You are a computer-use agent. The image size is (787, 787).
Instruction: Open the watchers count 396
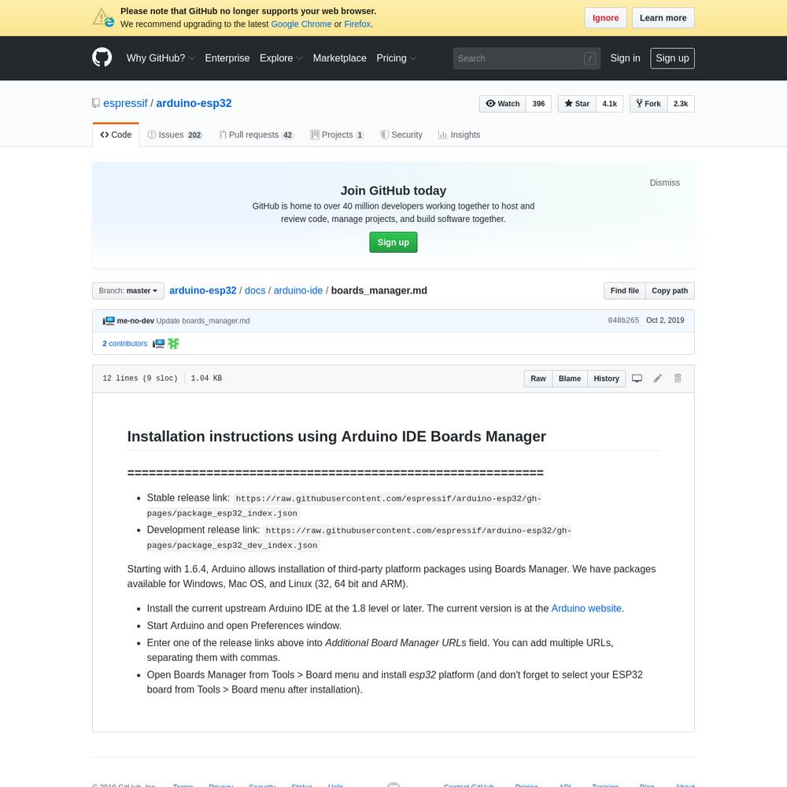click(x=538, y=104)
